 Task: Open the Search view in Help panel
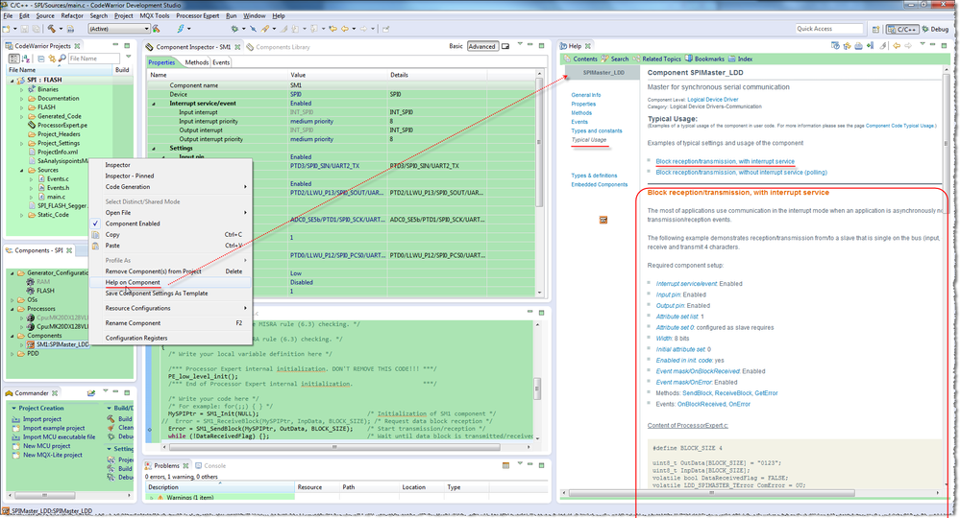620,59
